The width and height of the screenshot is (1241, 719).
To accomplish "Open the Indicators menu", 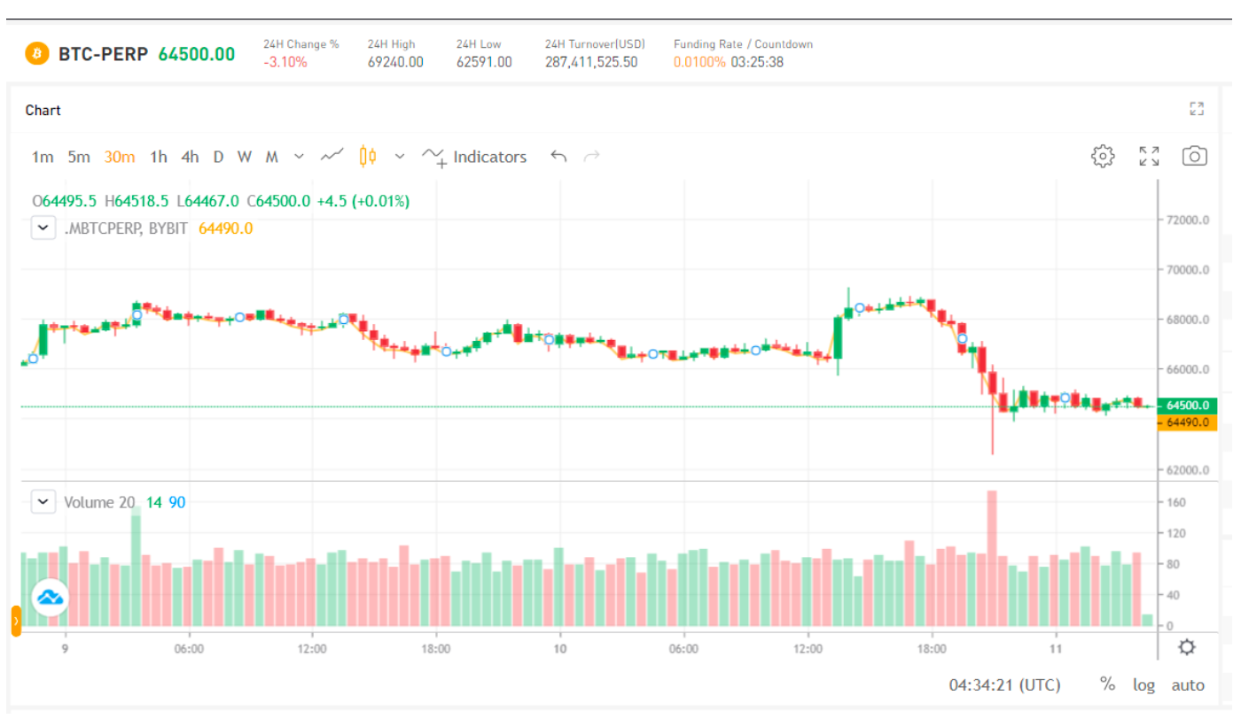I will click(x=475, y=157).
